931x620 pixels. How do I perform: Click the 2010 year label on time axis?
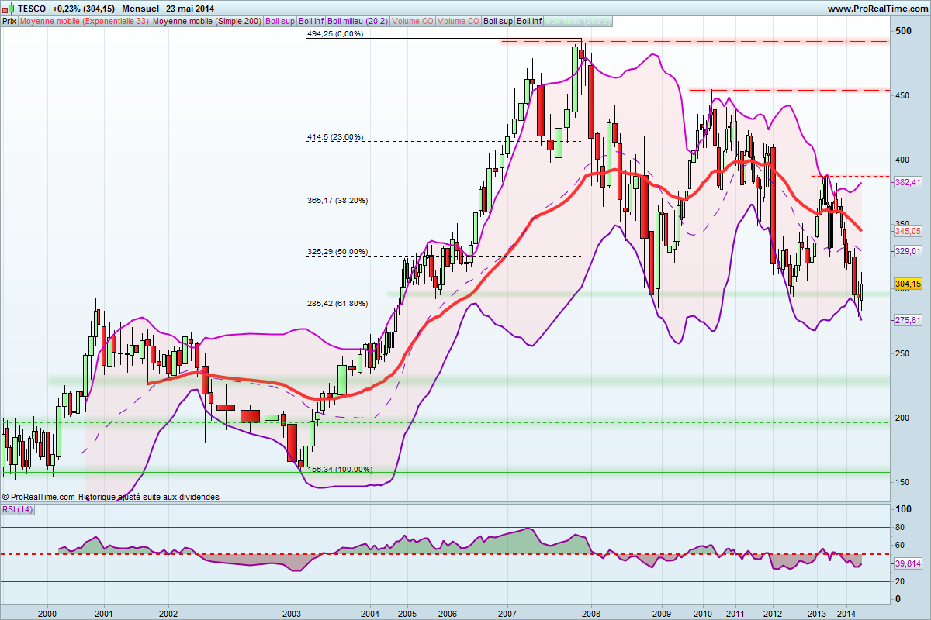(703, 612)
